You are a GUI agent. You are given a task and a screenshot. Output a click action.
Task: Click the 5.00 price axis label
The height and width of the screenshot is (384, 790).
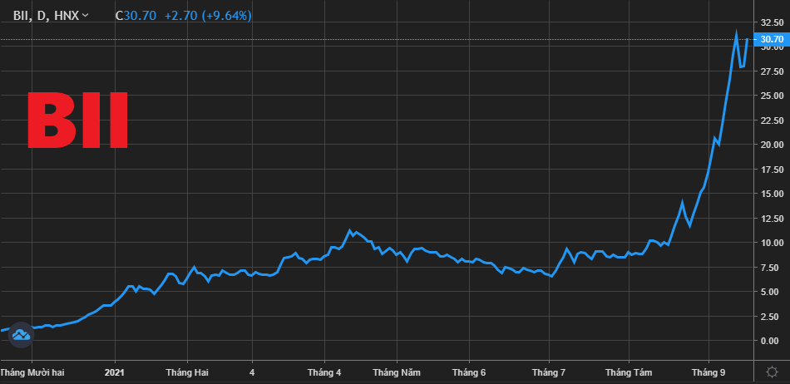coord(772,292)
